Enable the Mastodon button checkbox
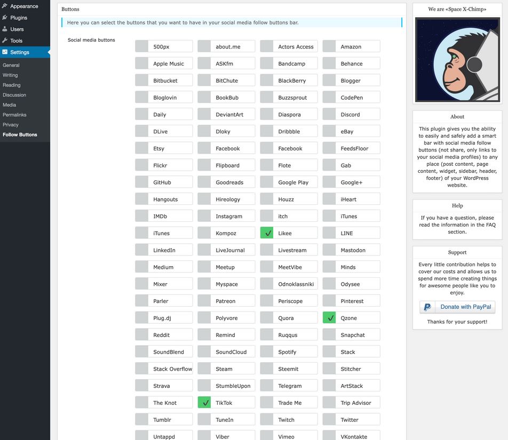The width and height of the screenshot is (508, 440). click(x=329, y=250)
